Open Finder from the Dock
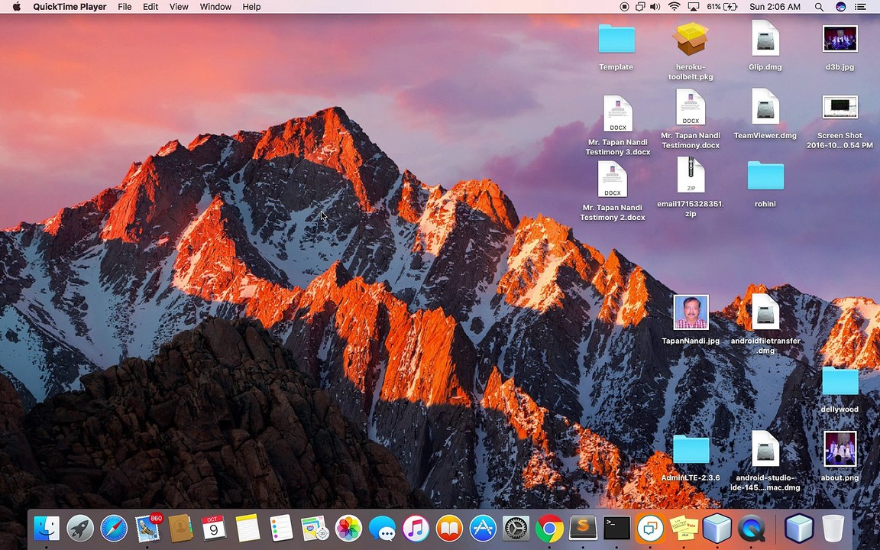The height and width of the screenshot is (550, 880). [47, 528]
